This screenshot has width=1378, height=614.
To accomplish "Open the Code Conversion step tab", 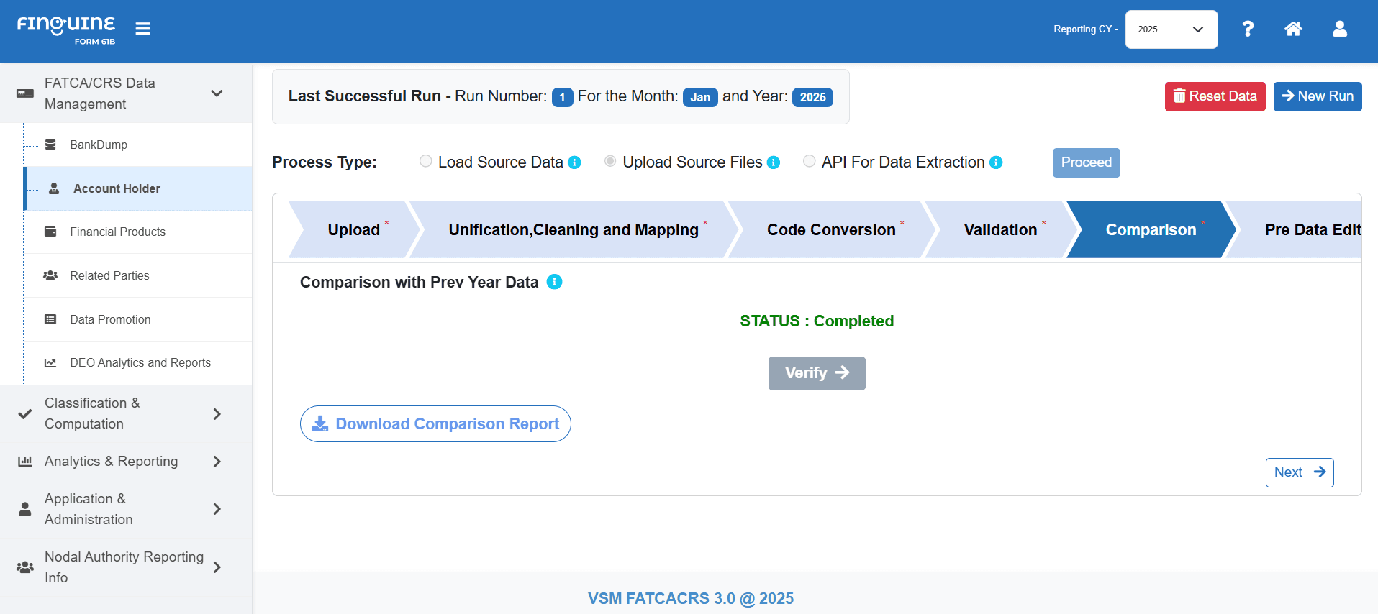I will click(830, 230).
